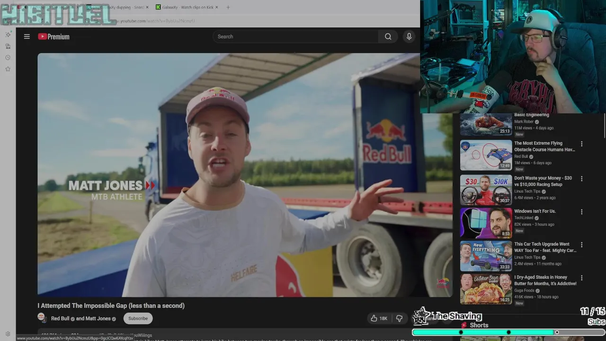Open options for Dry-Aged Steaks video
This screenshot has height=341, width=606.
click(x=581, y=278)
